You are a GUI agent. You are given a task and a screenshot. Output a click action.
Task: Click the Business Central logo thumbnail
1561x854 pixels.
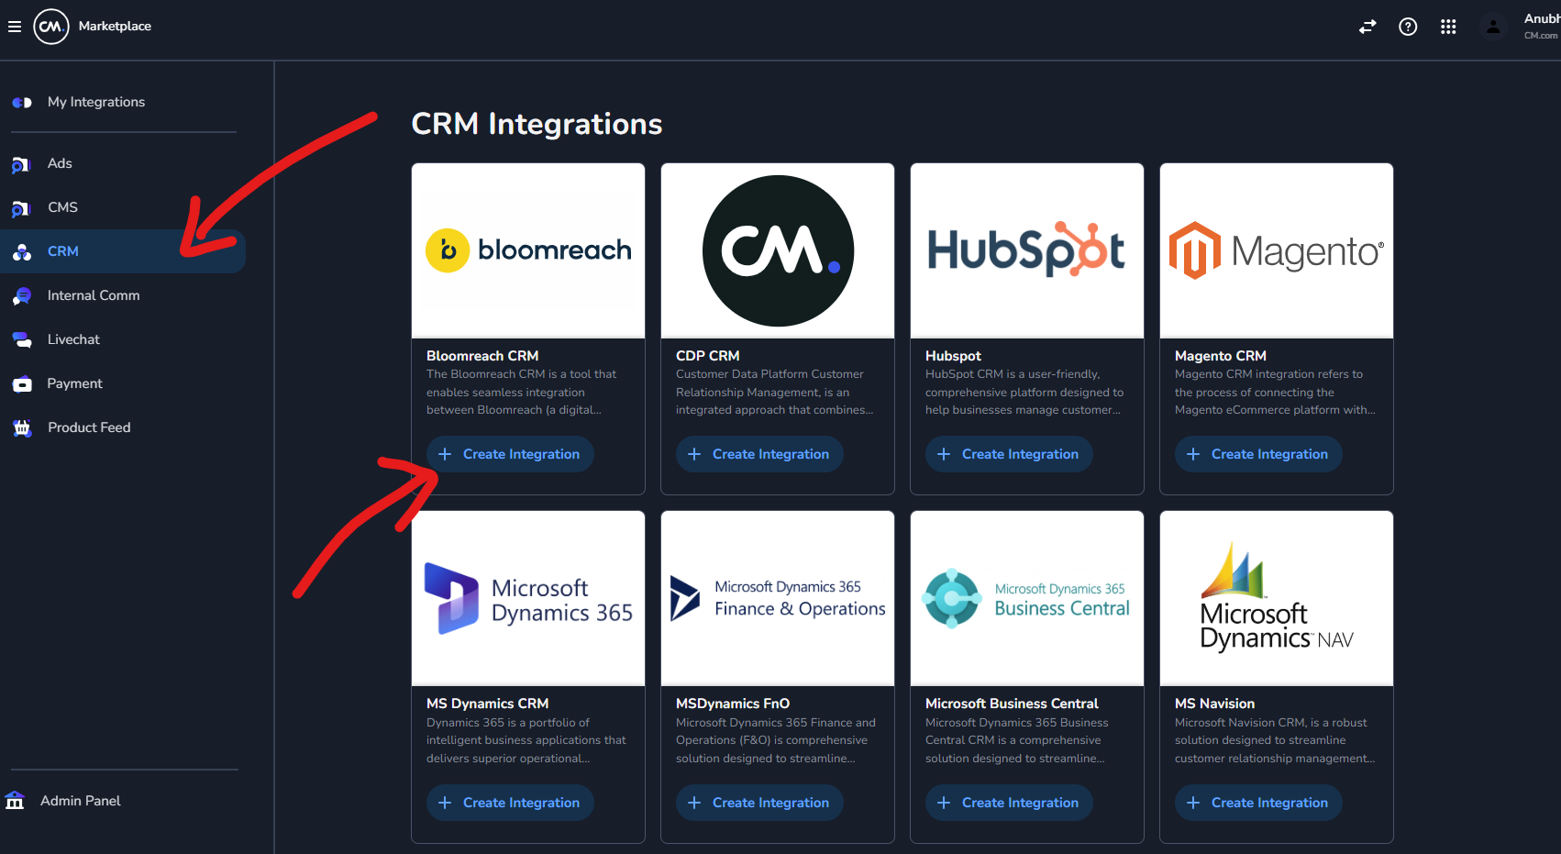[x=1027, y=598]
